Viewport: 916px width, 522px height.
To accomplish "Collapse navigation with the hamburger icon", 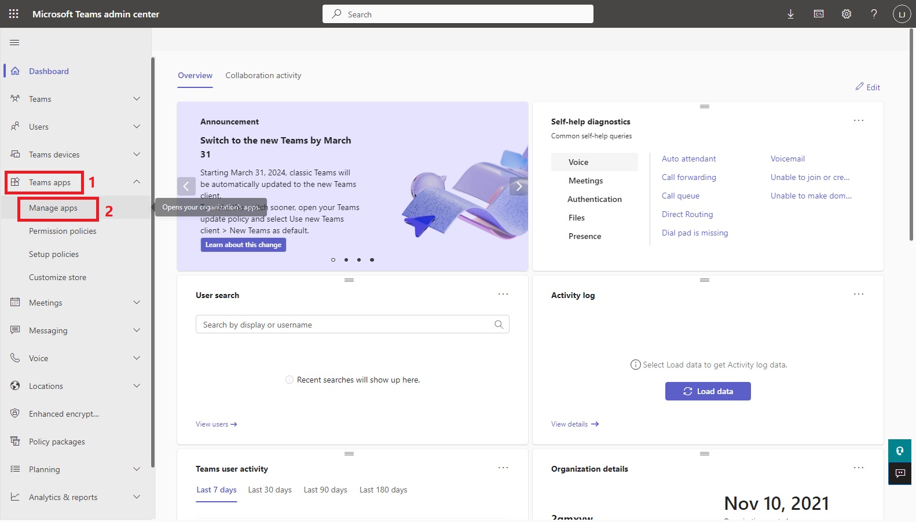I will point(15,42).
